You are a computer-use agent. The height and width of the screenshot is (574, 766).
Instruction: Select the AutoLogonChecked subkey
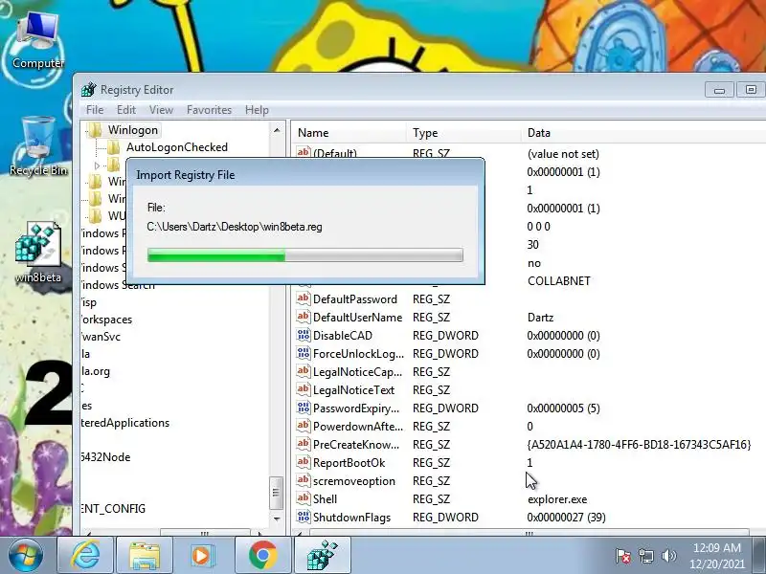pyautogui.click(x=177, y=147)
